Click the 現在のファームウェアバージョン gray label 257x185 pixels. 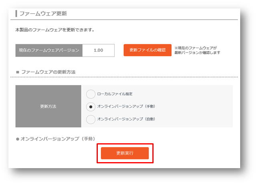point(49,50)
